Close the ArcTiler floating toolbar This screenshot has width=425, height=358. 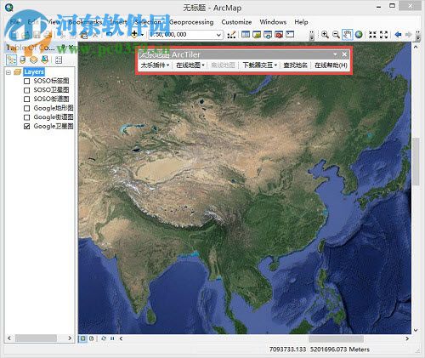(x=344, y=54)
